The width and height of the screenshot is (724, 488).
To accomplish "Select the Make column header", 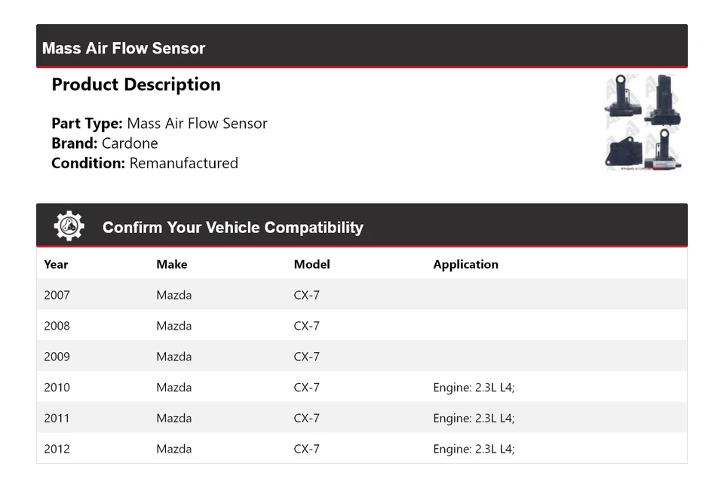I will click(x=172, y=265).
